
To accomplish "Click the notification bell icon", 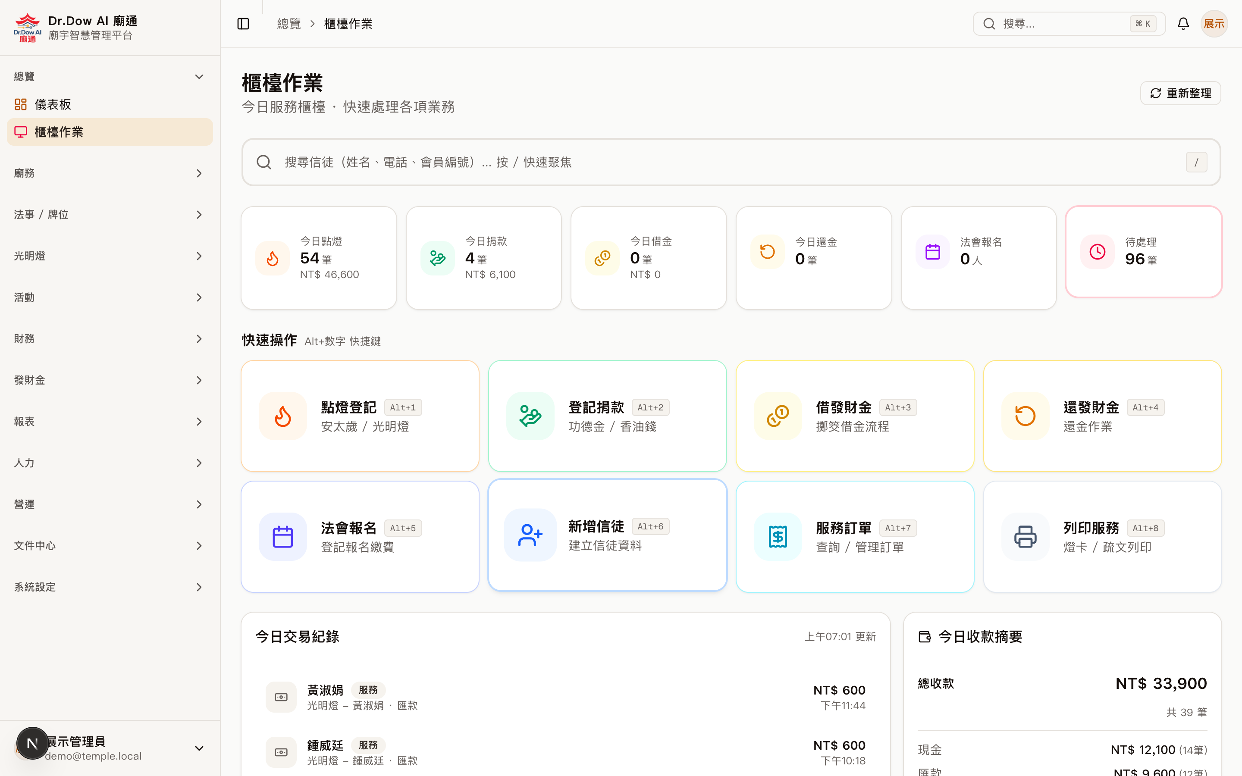I will (1183, 23).
